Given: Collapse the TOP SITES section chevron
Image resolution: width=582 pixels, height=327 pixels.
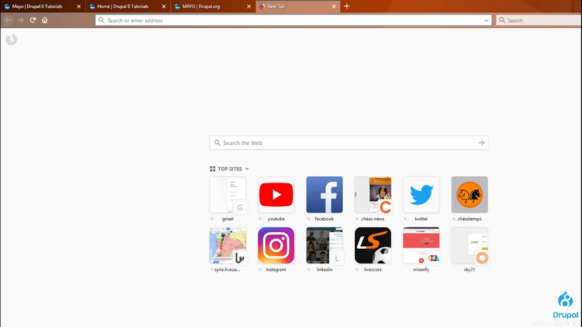Looking at the screenshot, I should coord(247,169).
